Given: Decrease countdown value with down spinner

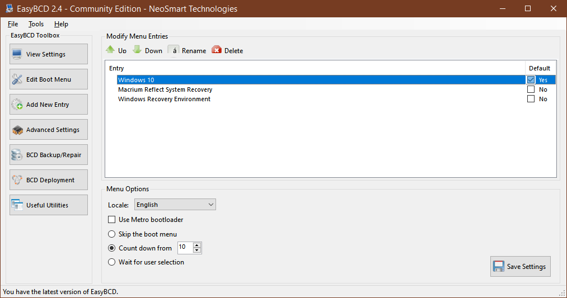Looking at the screenshot, I should click(x=196, y=250).
